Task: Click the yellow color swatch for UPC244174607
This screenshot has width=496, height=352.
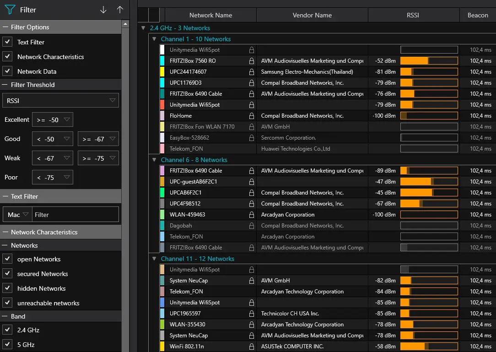Action: [162, 72]
